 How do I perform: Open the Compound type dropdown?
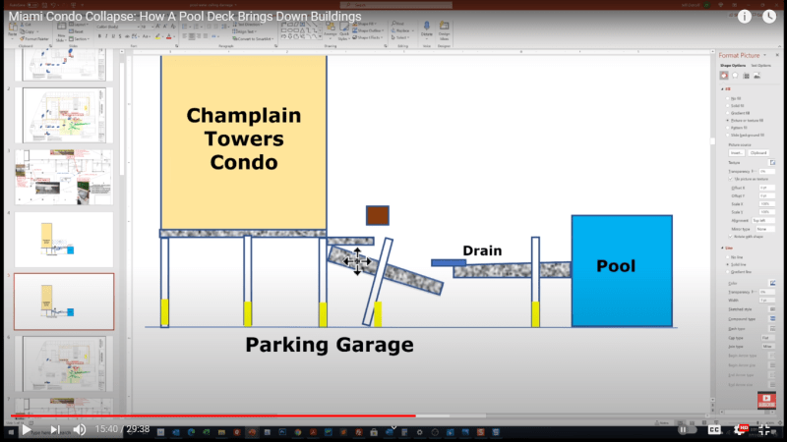point(772,318)
